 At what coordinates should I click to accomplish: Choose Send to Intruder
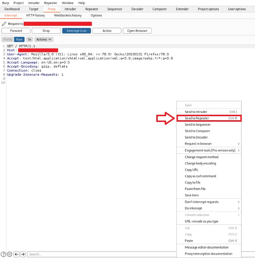click(209, 112)
